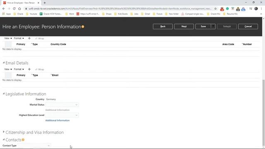Click the Cancel button
This screenshot has height=149, width=265.
(x=248, y=26)
